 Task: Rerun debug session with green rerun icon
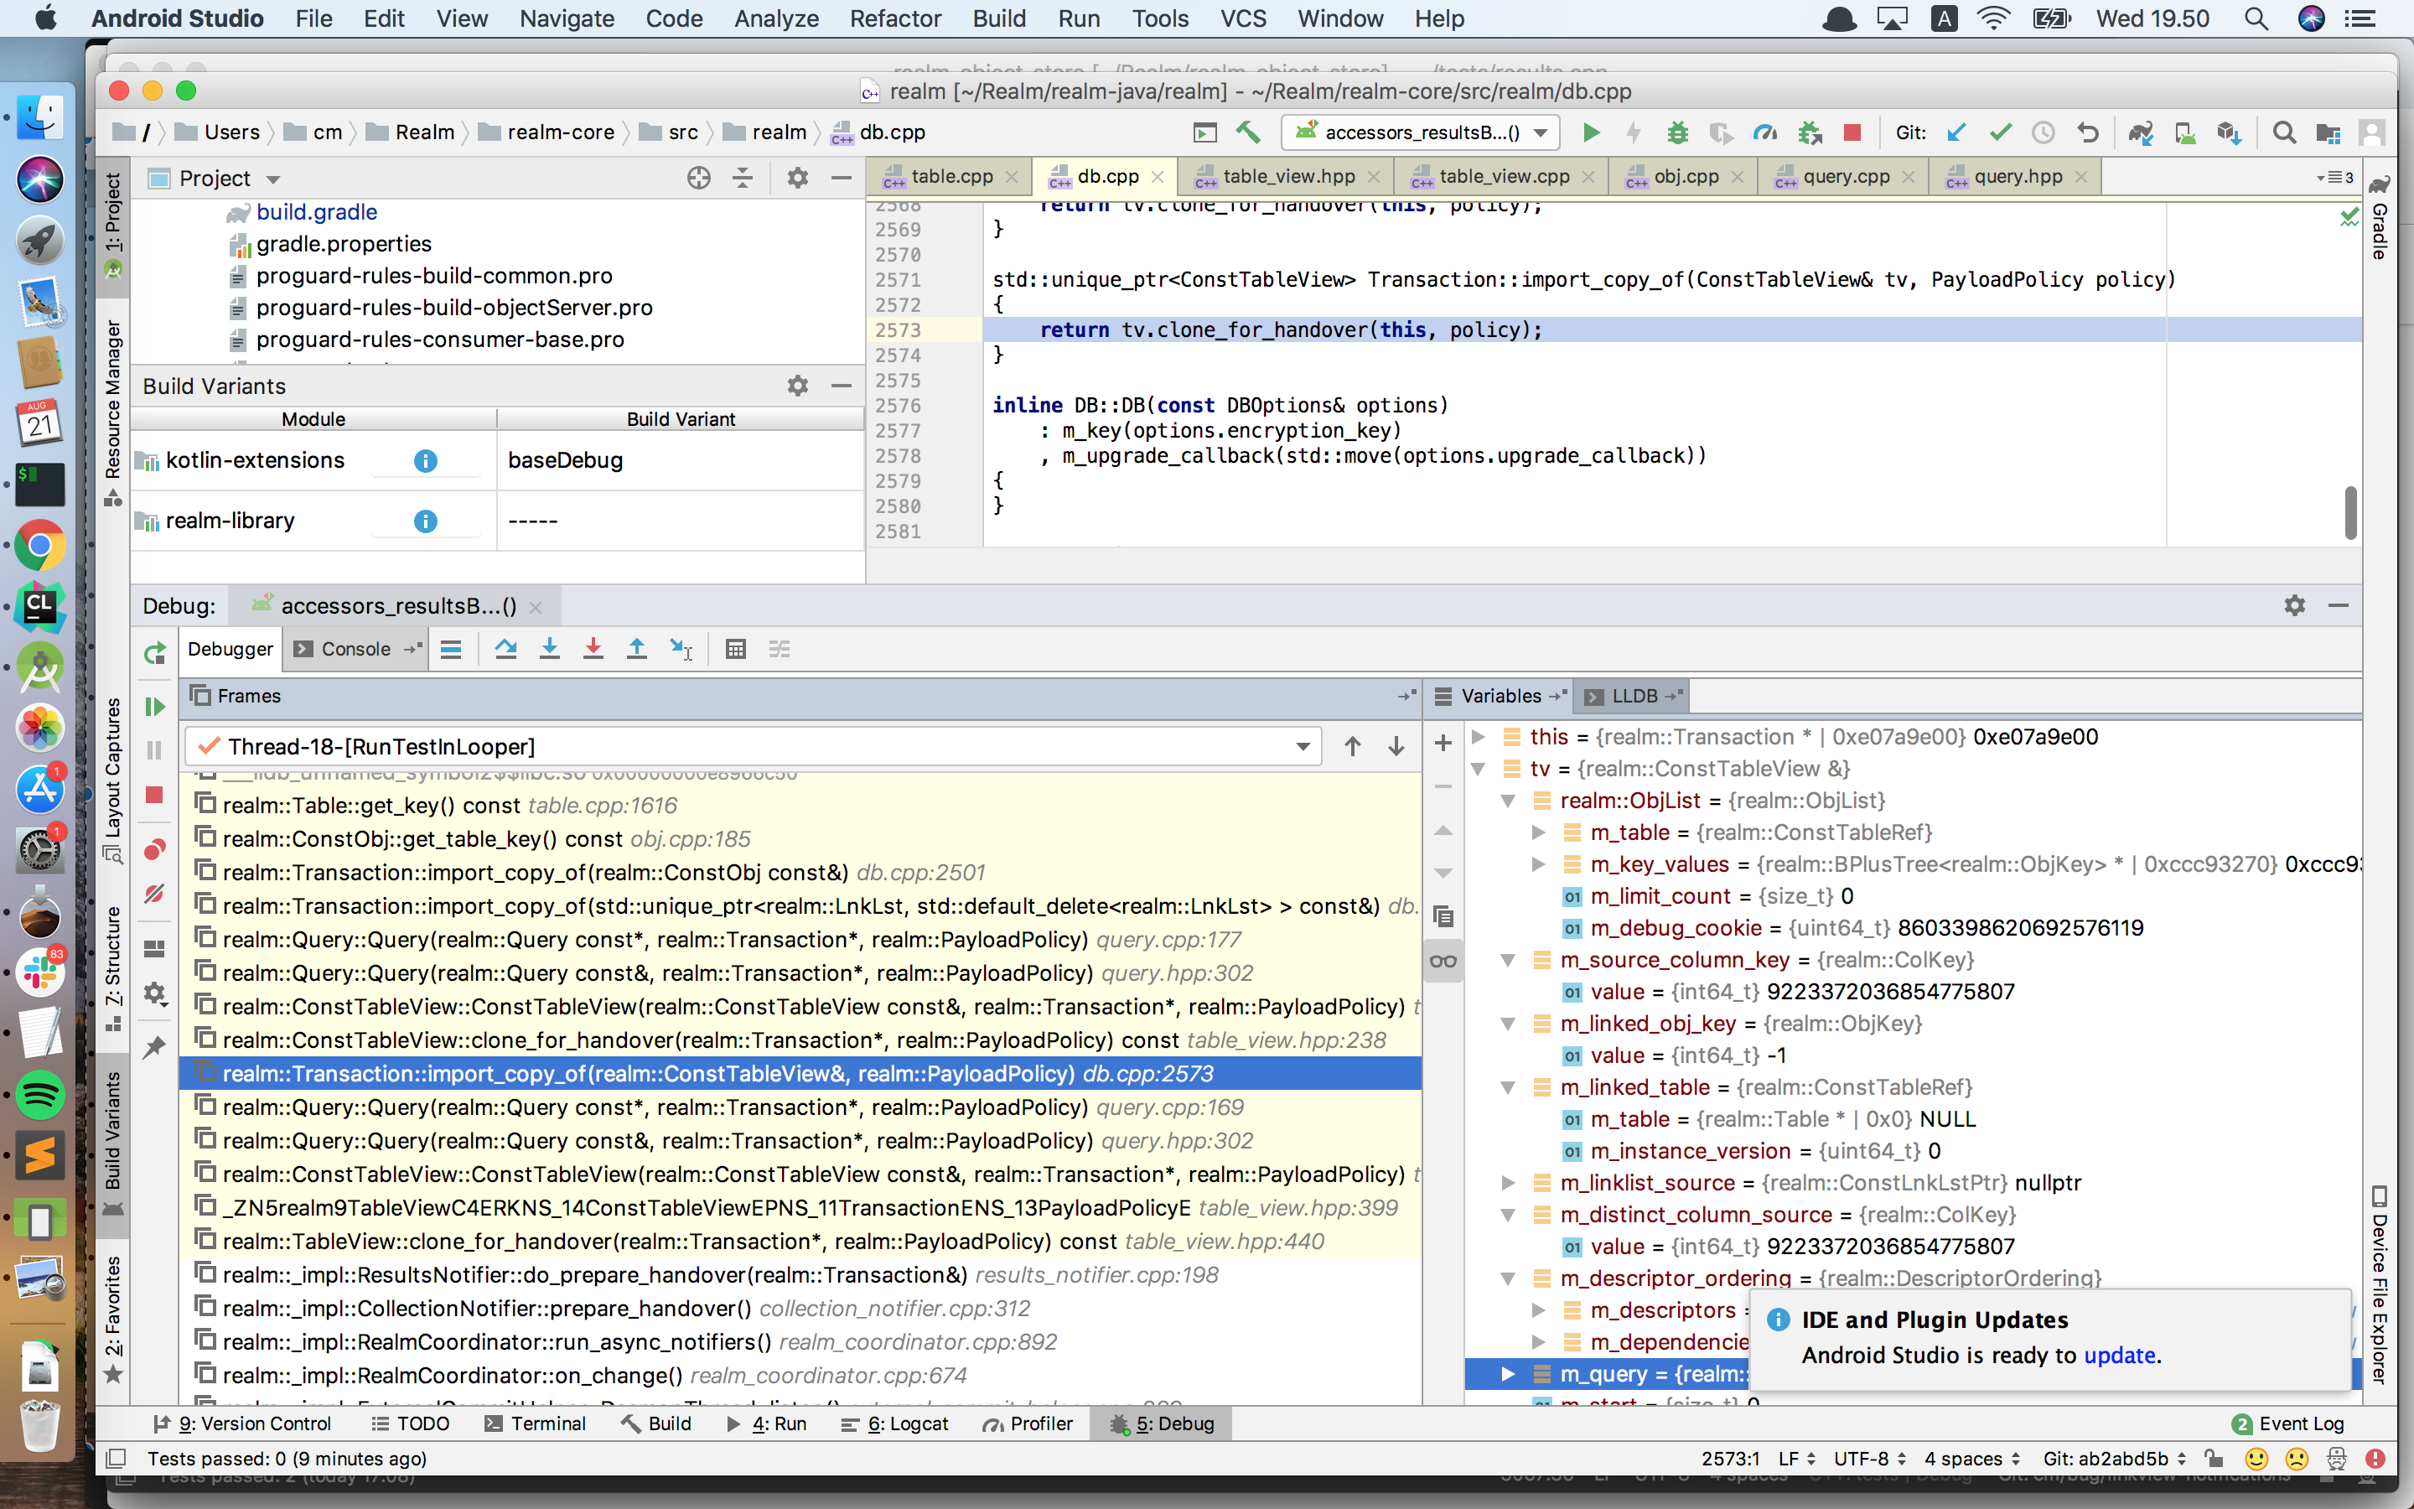point(154,654)
